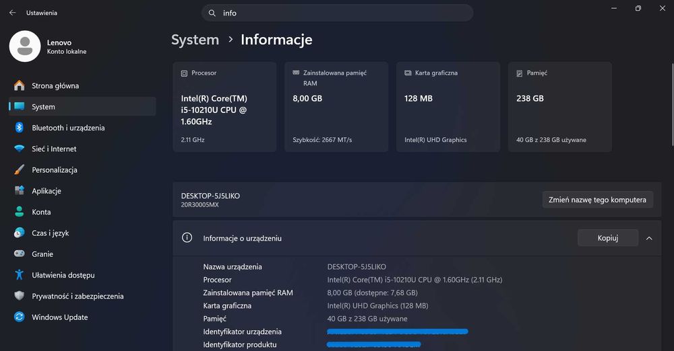
Task: Minimize the Settings window
Action: (614, 8)
